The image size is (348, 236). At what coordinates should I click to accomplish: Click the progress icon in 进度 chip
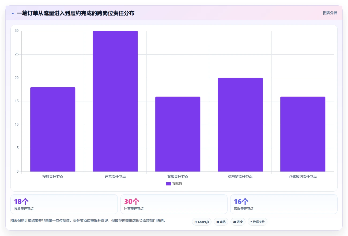click(x=234, y=222)
